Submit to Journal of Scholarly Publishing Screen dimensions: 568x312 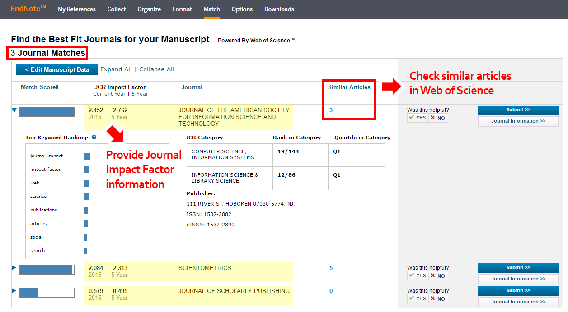518,291
